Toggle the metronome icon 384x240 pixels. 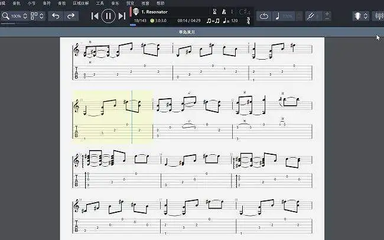point(224,11)
